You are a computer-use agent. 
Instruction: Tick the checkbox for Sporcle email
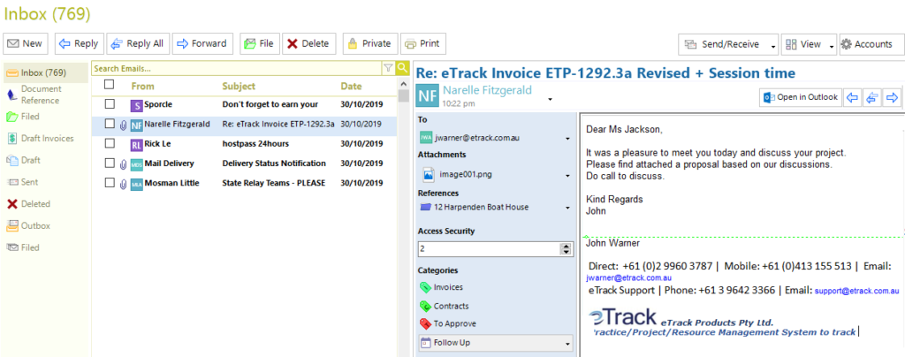pos(110,104)
